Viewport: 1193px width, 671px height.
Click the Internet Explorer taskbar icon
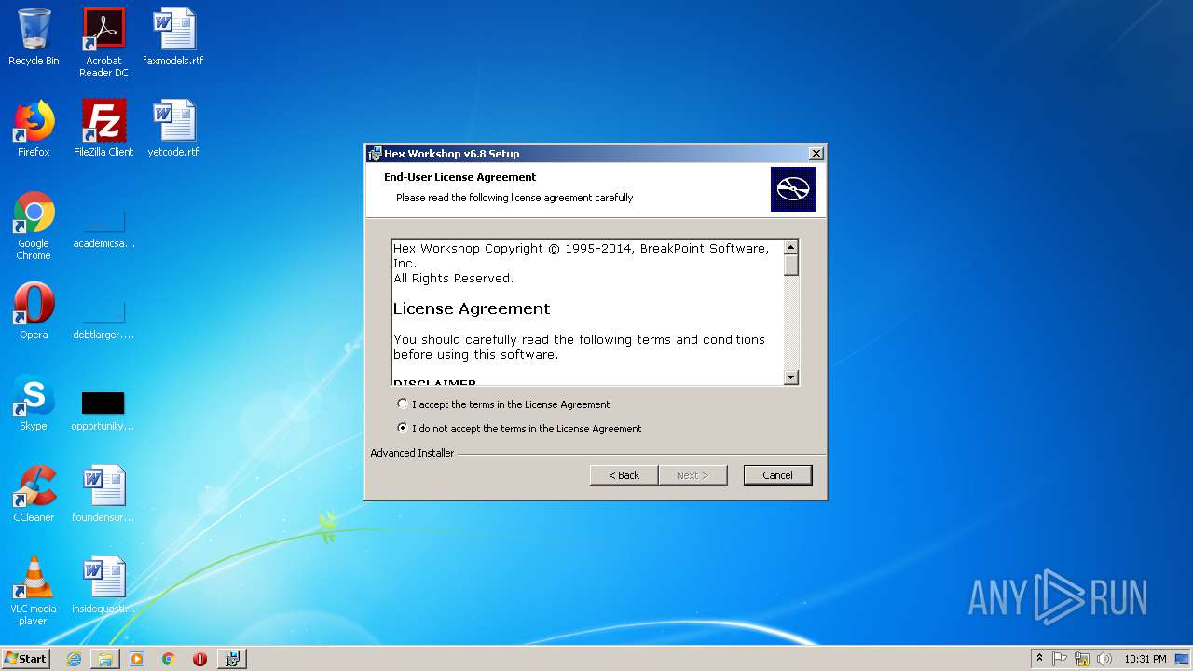(x=74, y=659)
